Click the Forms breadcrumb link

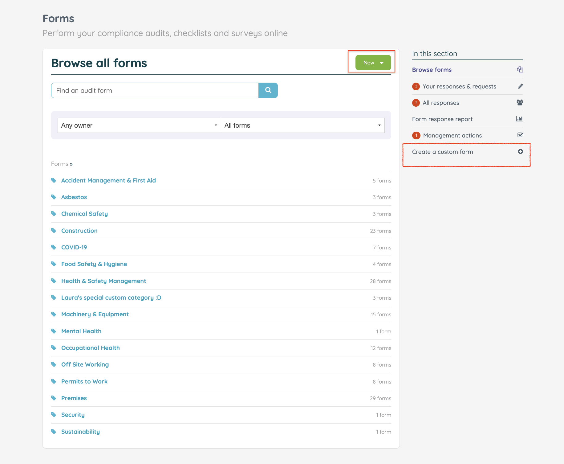click(59, 164)
